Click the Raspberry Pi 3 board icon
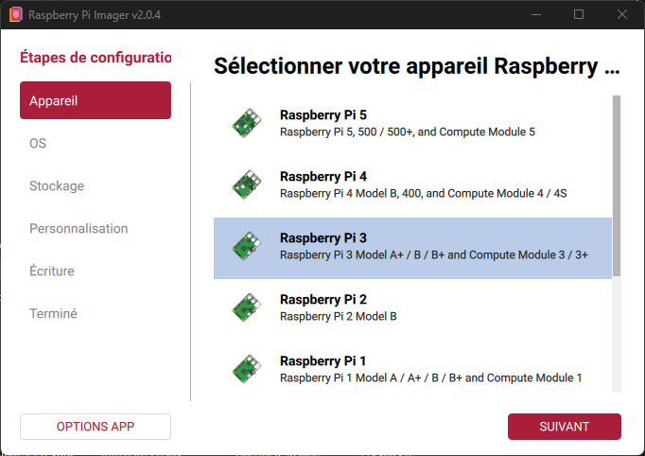This screenshot has width=645, height=456. click(x=248, y=246)
